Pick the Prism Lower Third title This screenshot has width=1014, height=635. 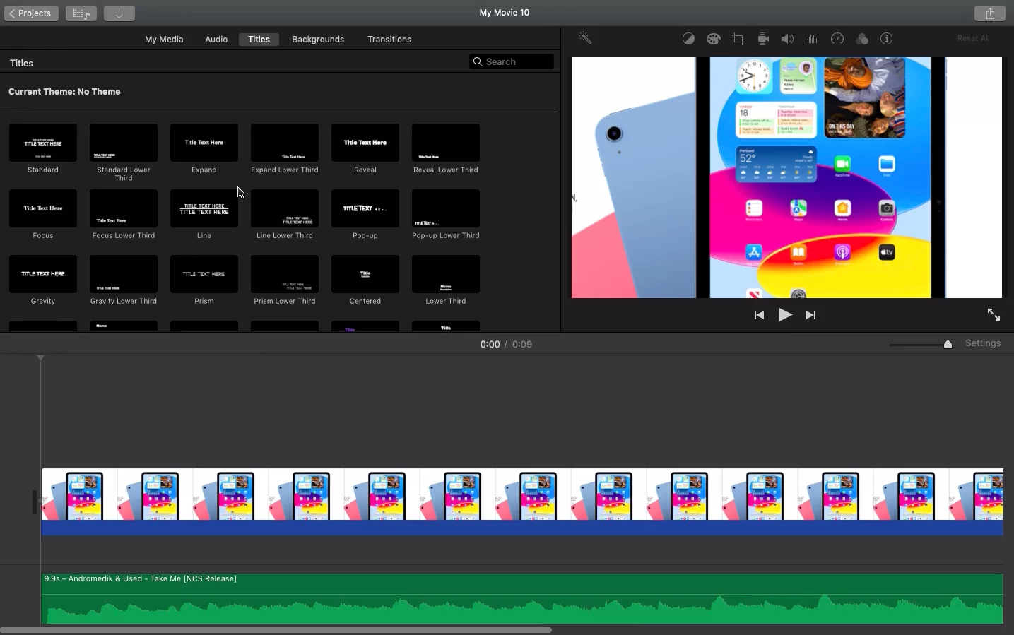[285, 275]
